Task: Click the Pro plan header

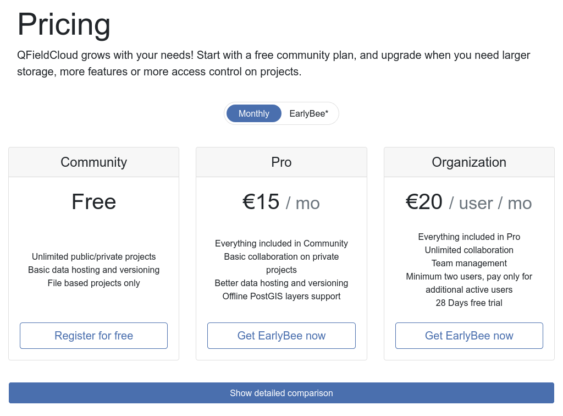Action: click(281, 162)
